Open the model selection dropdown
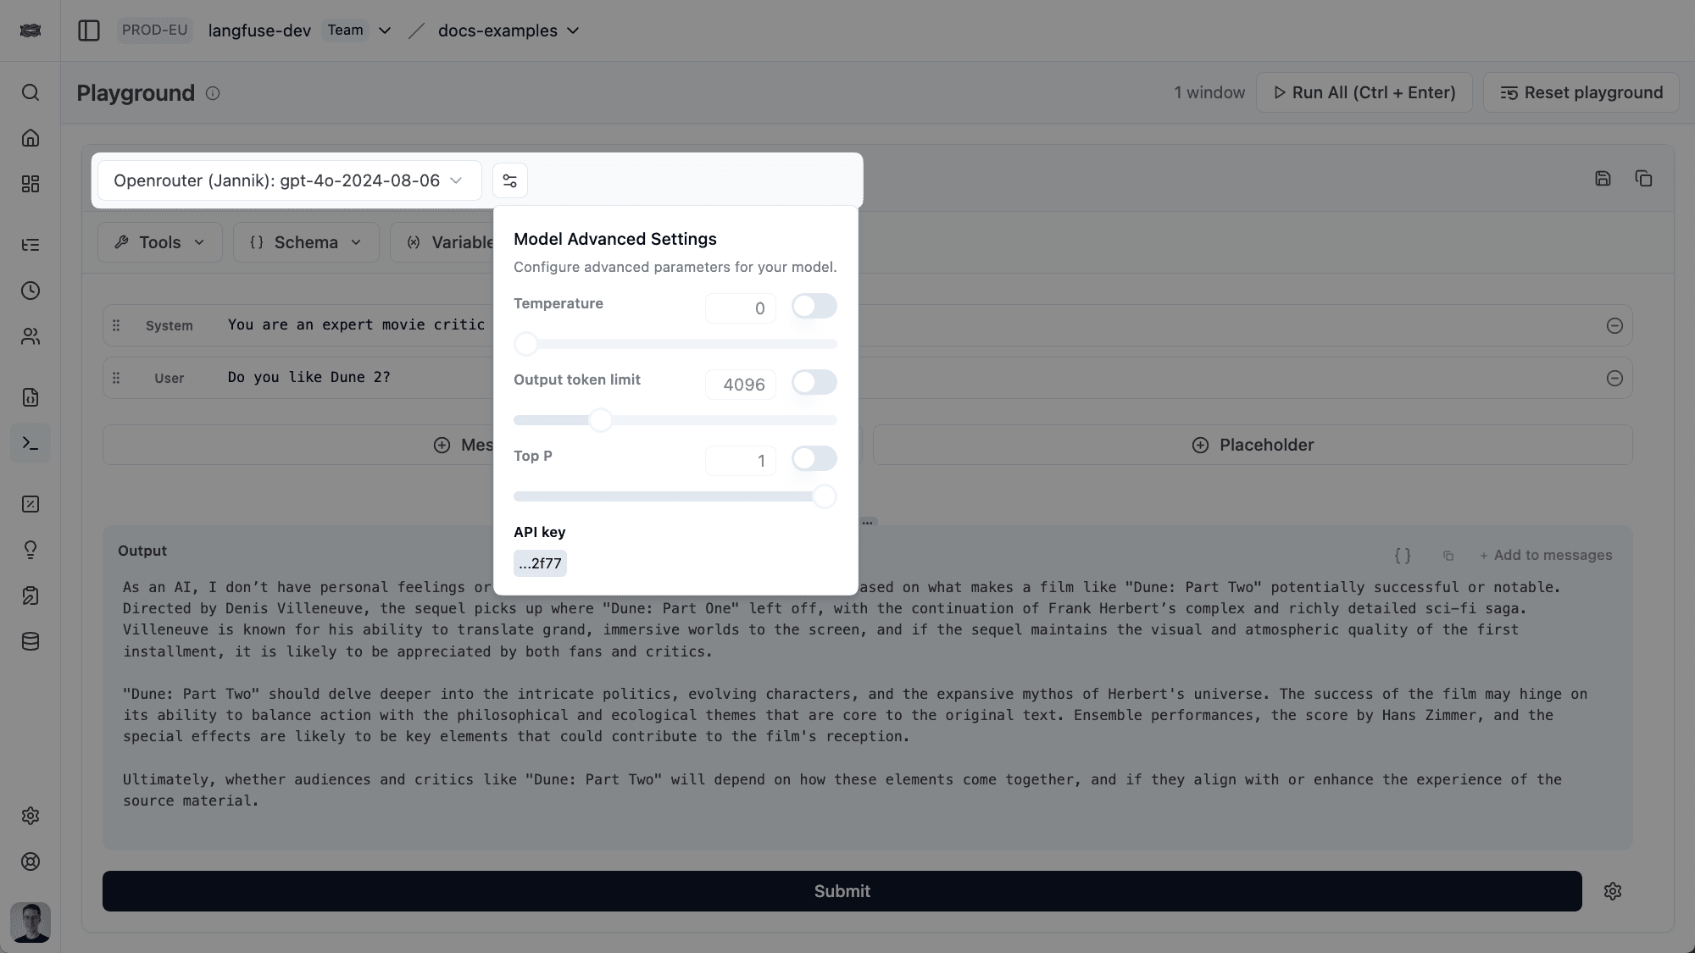 click(288, 180)
